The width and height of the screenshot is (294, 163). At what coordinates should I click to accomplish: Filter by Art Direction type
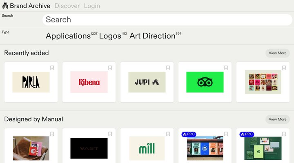[152, 36]
